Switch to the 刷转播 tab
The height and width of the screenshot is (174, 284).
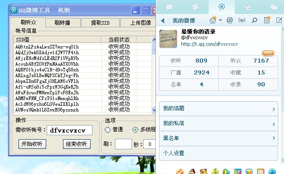tap(63, 23)
